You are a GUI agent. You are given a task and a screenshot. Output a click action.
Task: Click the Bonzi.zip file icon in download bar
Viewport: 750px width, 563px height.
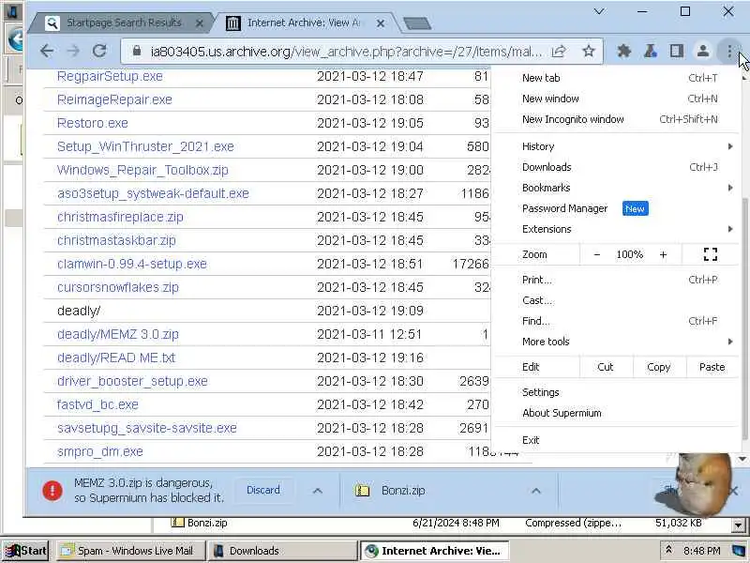(362, 490)
